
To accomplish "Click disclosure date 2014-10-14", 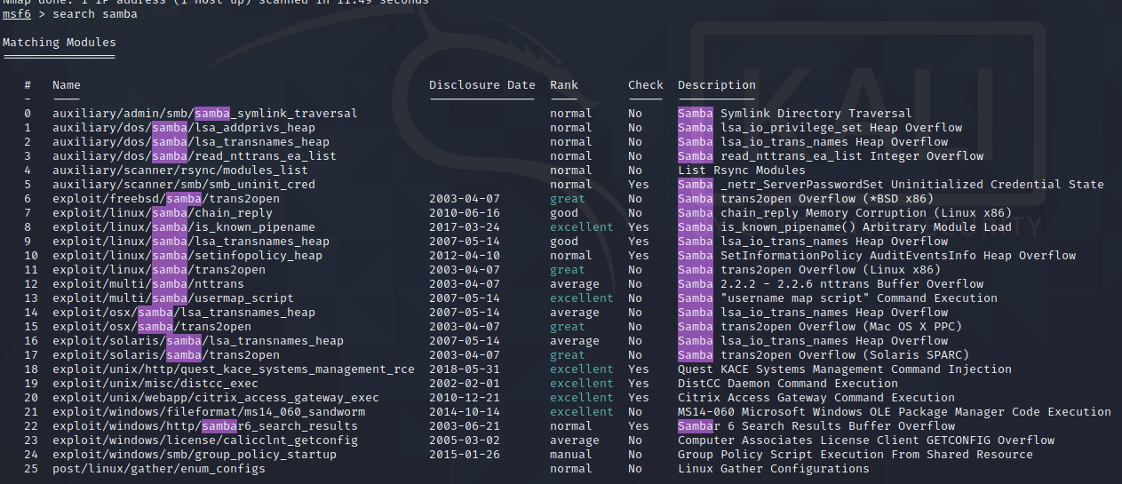I will (465, 412).
